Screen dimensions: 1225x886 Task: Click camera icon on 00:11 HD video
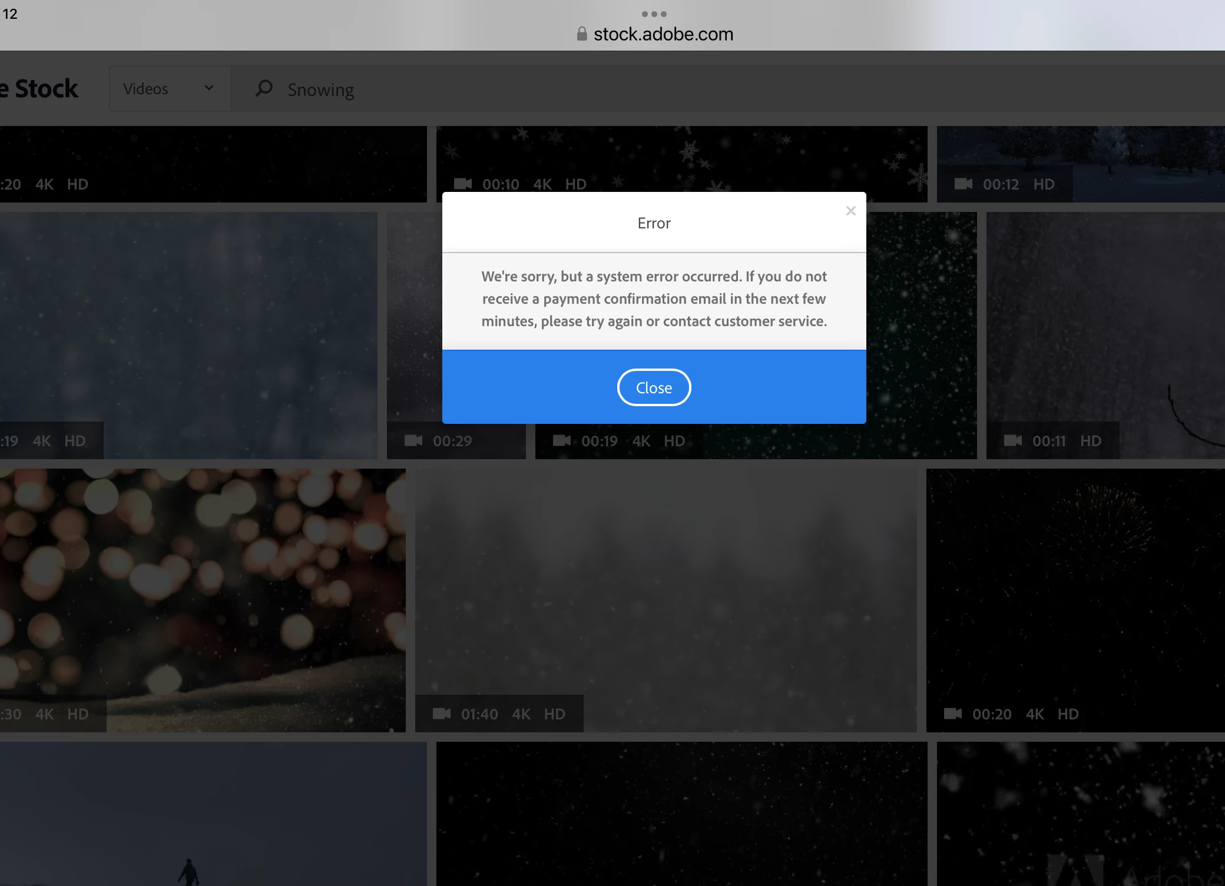coord(1013,440)
